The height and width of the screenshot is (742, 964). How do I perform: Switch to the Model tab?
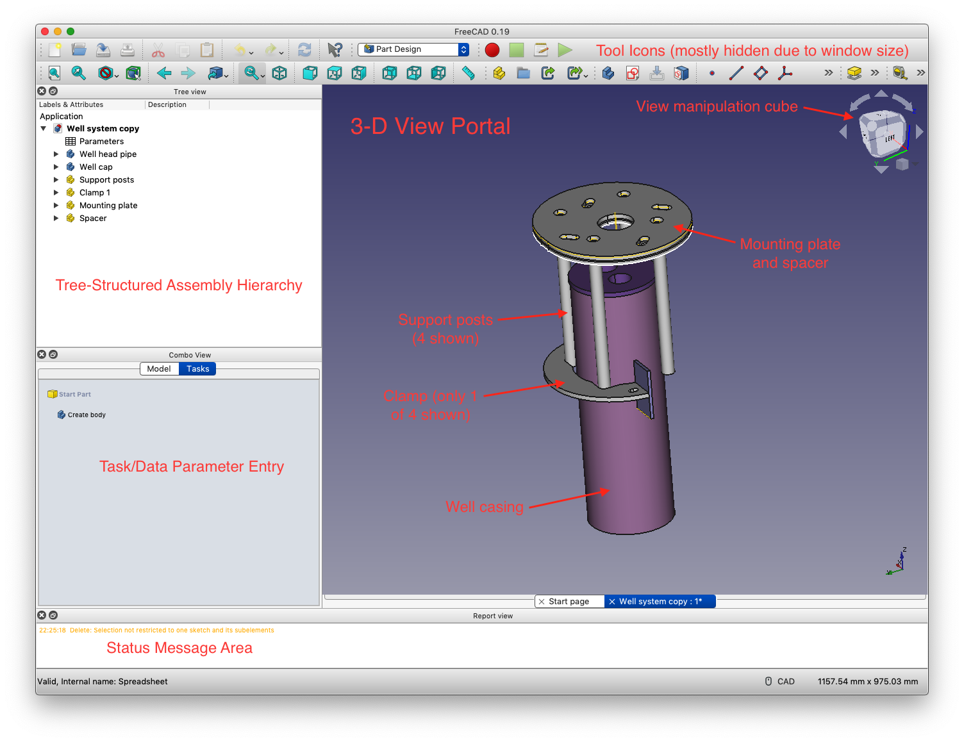pyautogui.click(x=159, y=369)
